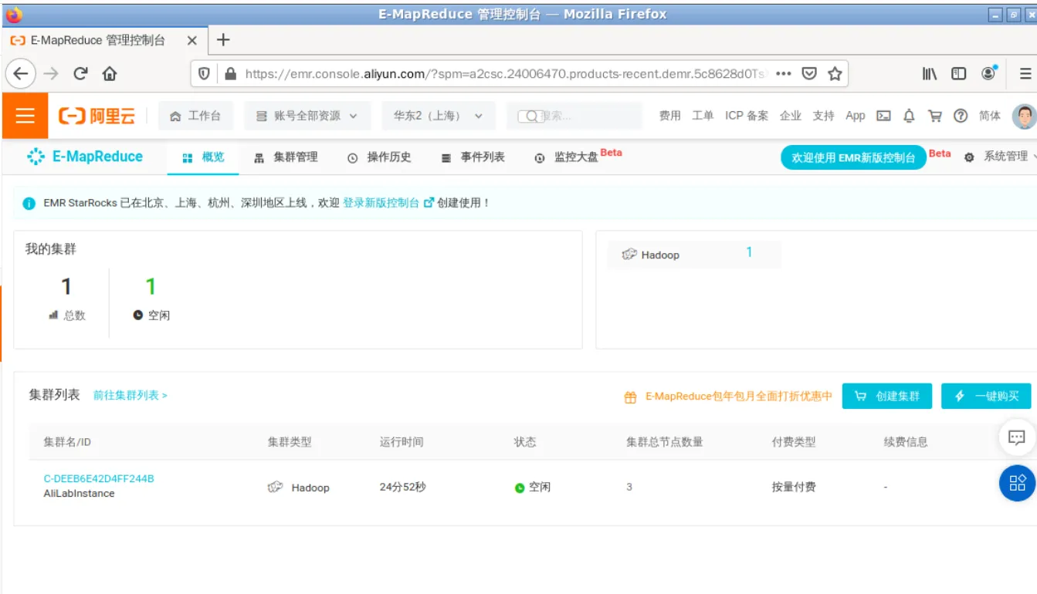Click App in the top bar
This screenshot has width=1037, height=594.
[856, 116]
